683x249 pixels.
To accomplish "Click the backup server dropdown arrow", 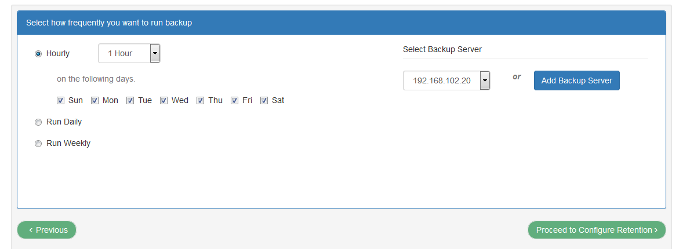I will (485, 80).
